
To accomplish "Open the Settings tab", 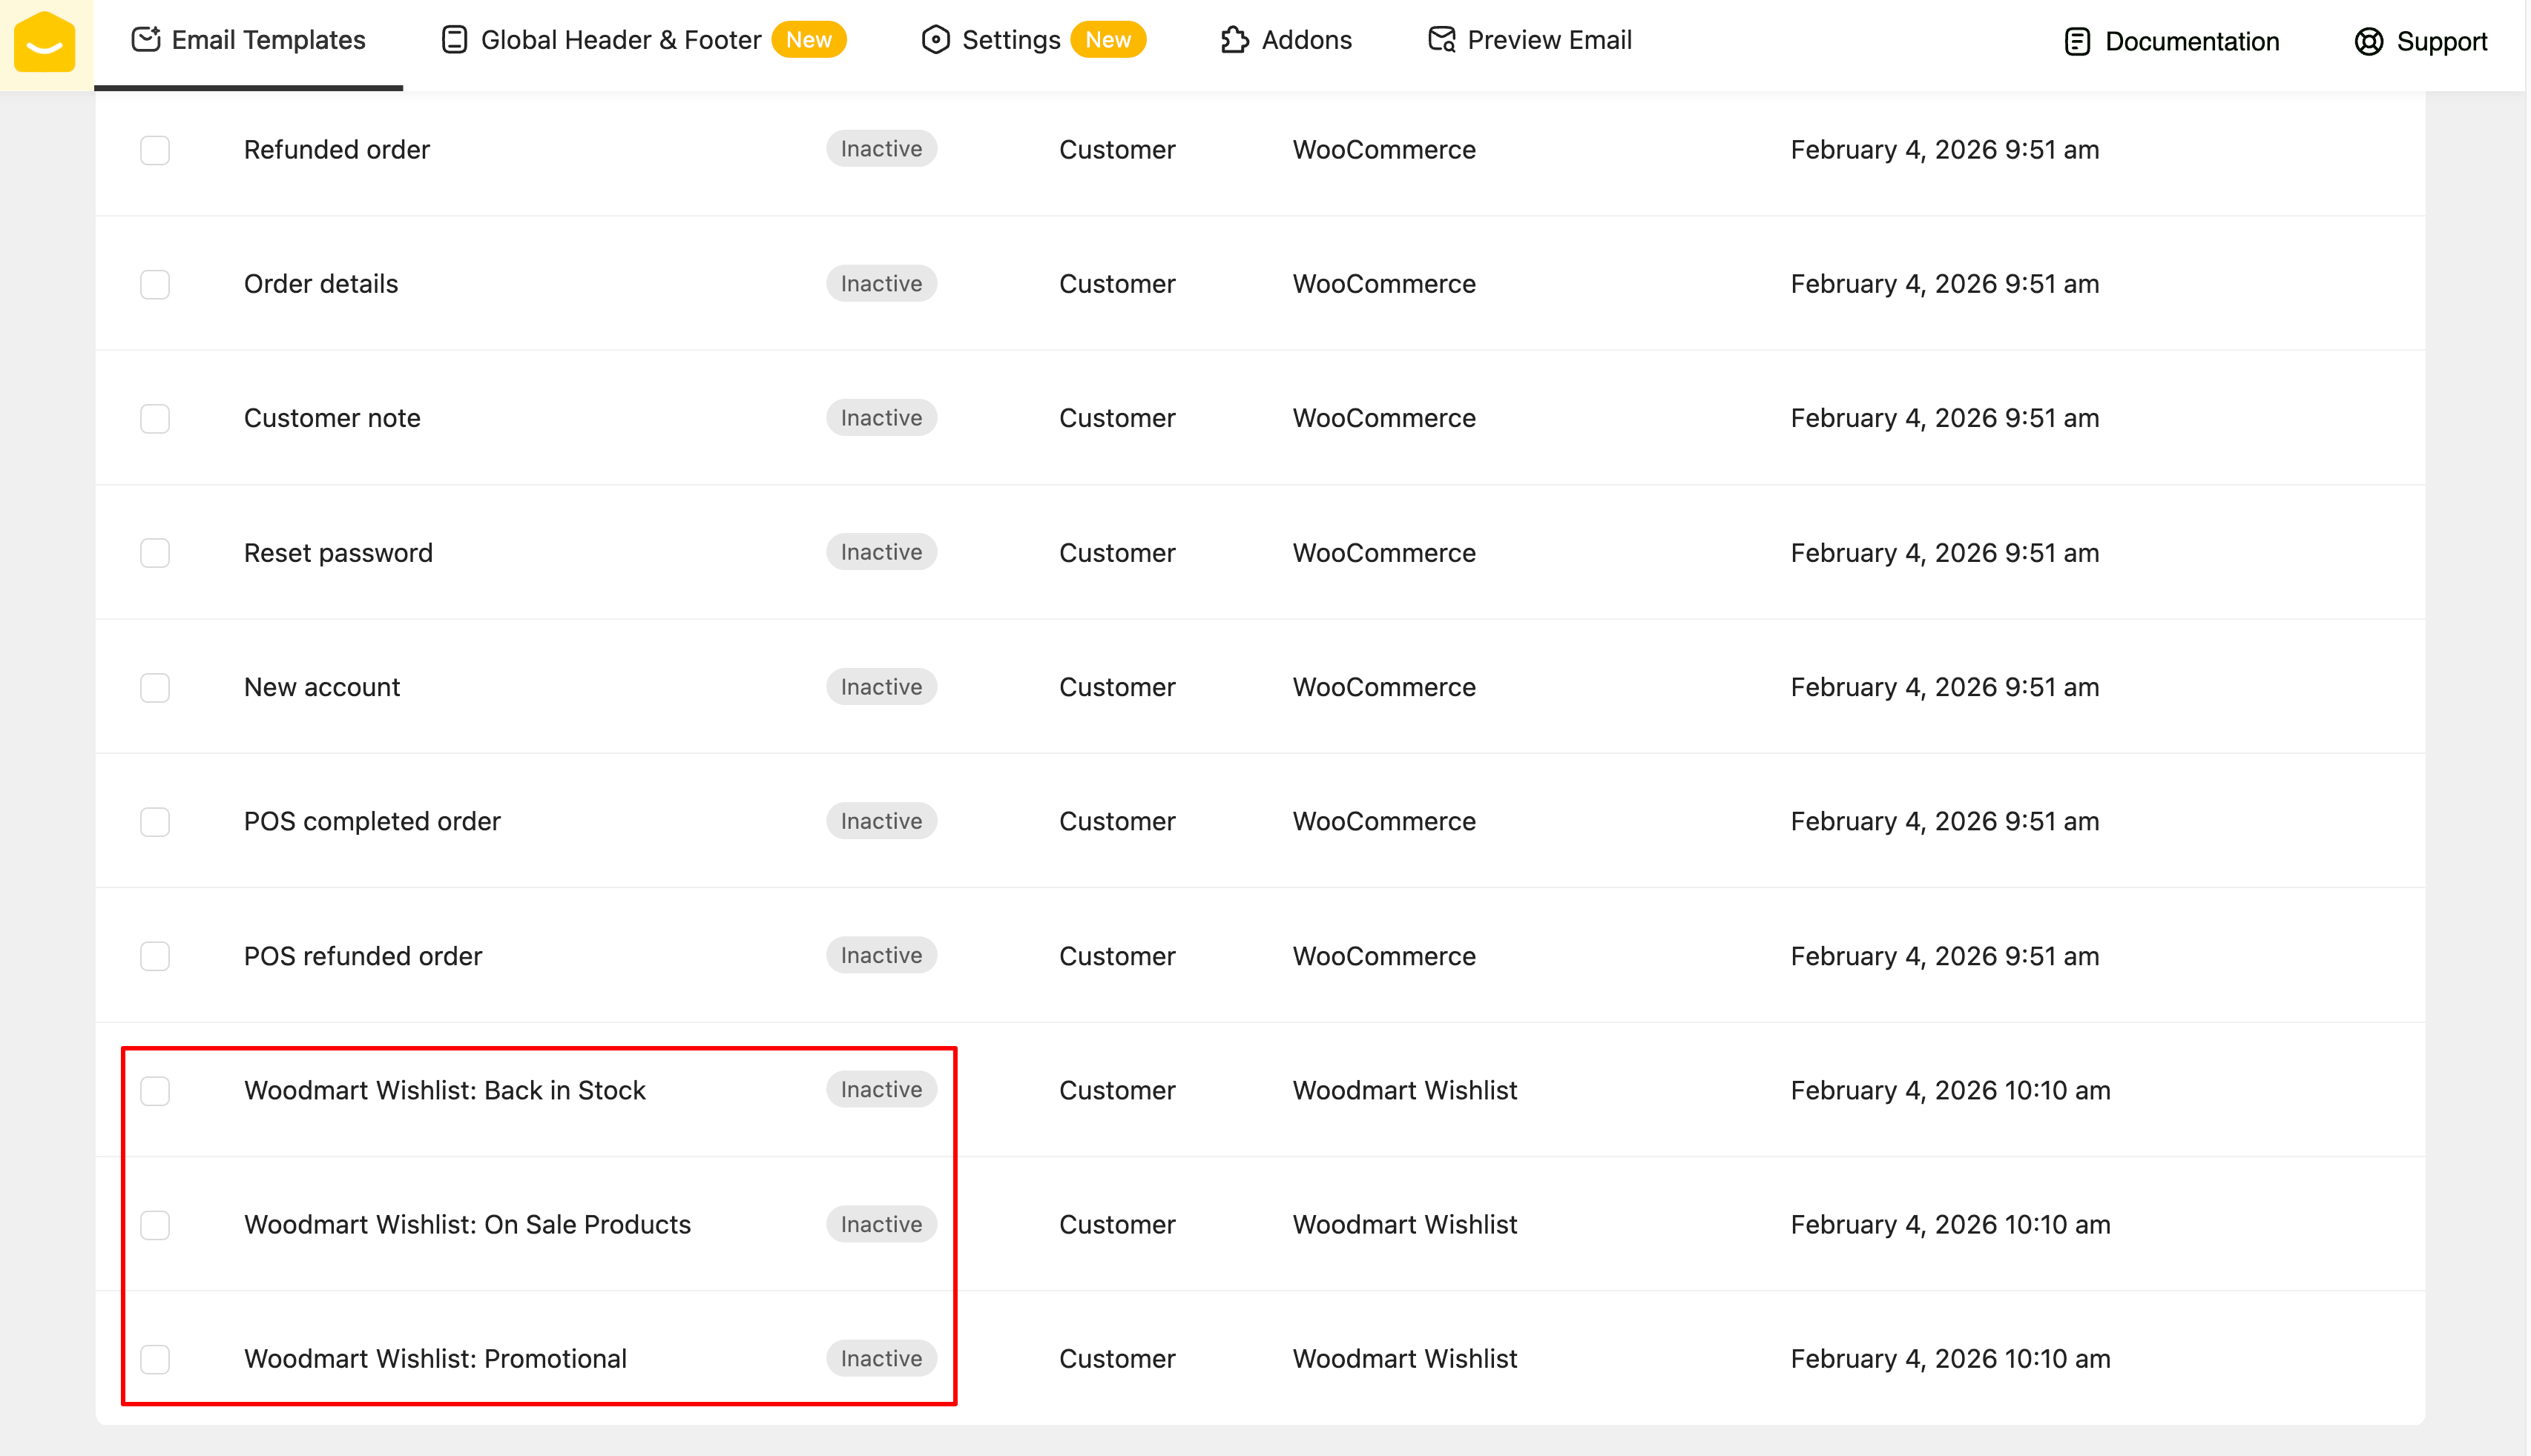I will click(1010, 40).
